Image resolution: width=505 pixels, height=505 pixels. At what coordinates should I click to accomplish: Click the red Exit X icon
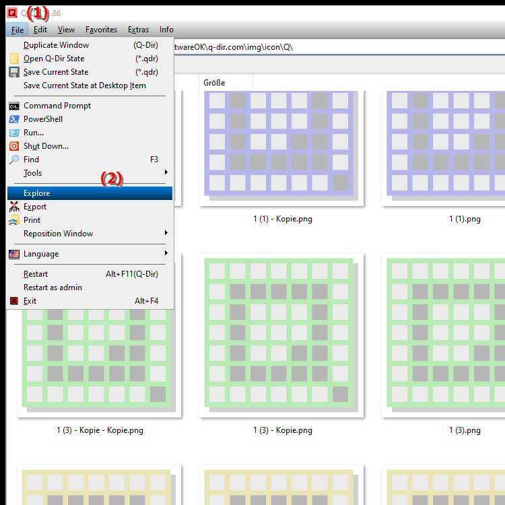[x=14, y=301]
